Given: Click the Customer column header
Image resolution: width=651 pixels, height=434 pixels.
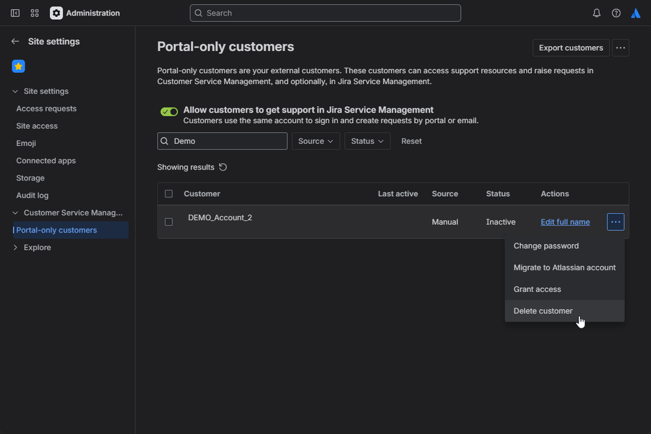Looking at the screenshot, I should point(202,194).
